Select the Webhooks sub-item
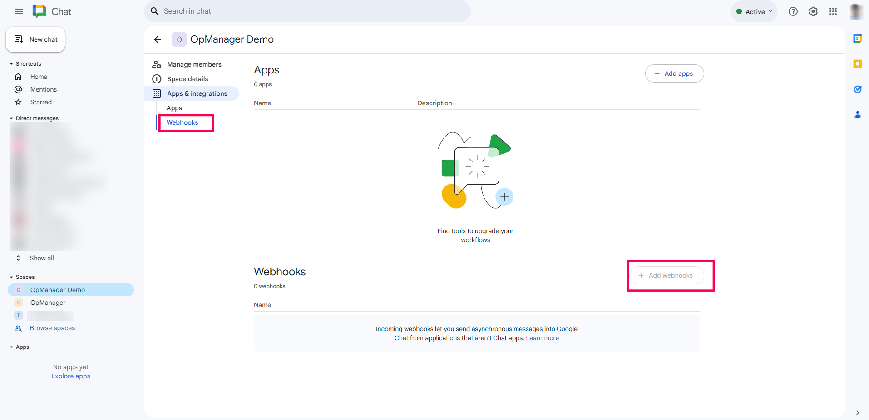Image resolution: width=869 pixels, height=420 pixels. click(182, 122)
